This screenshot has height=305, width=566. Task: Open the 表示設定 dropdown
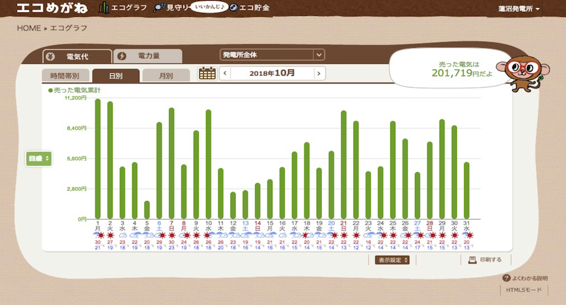click(392, 260)
